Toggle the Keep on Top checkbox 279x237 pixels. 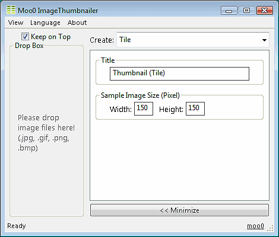(25, 37)
